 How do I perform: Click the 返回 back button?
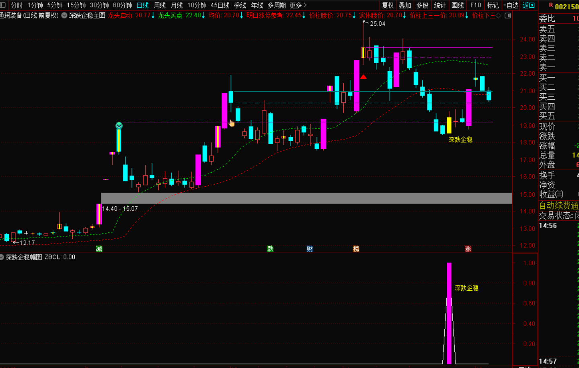528,5
